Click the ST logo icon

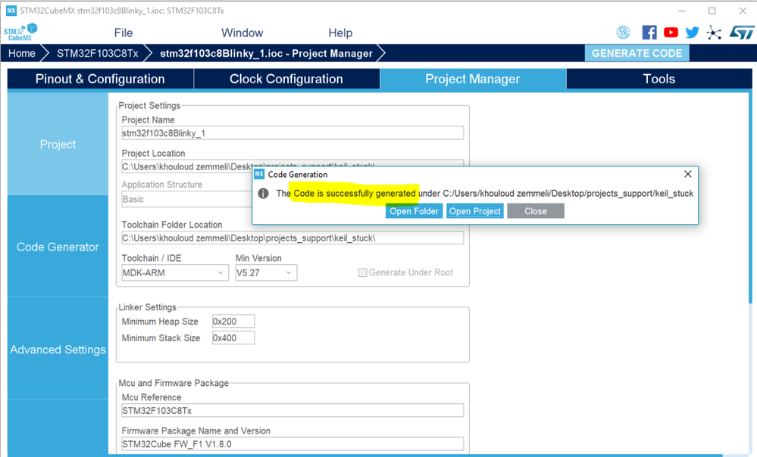[x=742, y=33]
